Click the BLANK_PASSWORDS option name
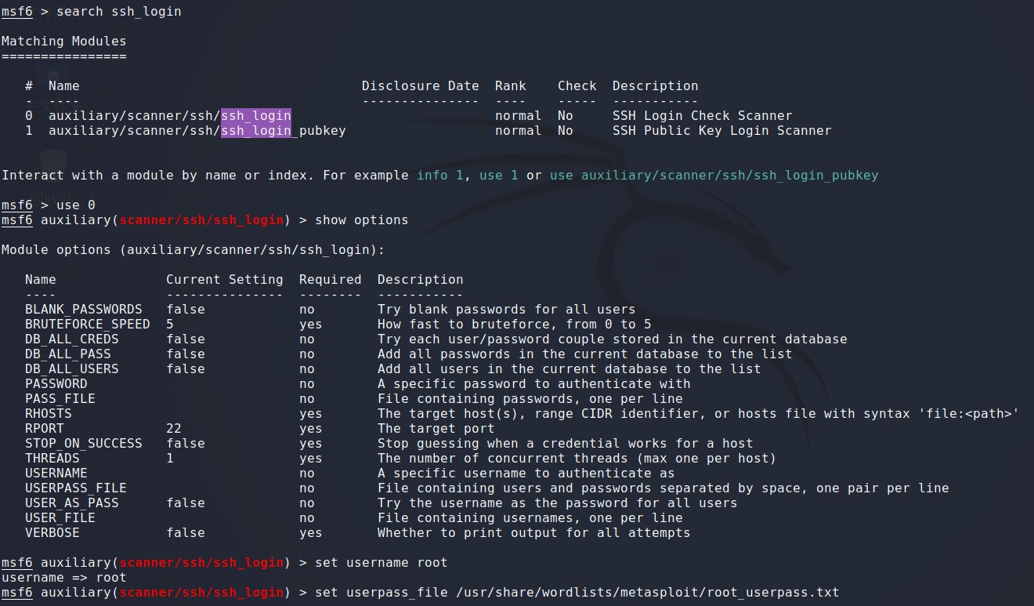 tap(83, 310)
